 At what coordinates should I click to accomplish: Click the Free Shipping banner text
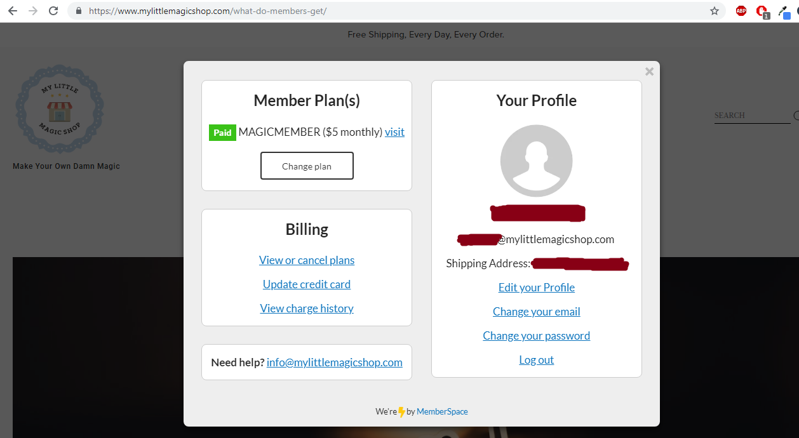426,34
